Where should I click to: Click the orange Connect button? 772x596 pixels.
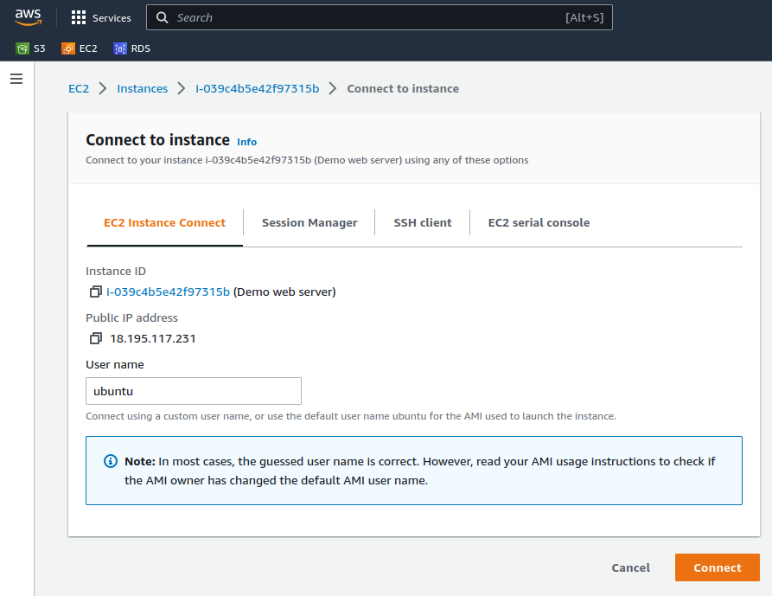pyautogui.click(x=718, y=568)
